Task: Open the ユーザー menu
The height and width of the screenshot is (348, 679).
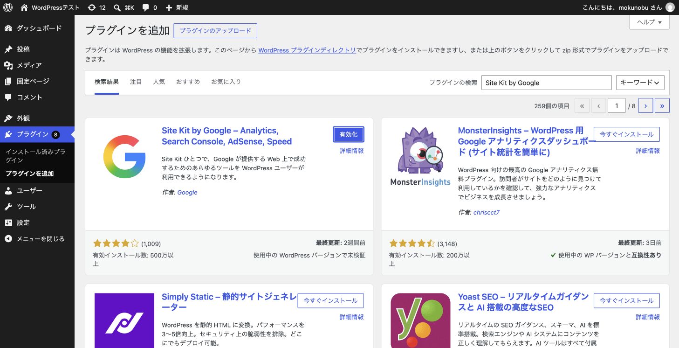Action: [x=37, y=191]
